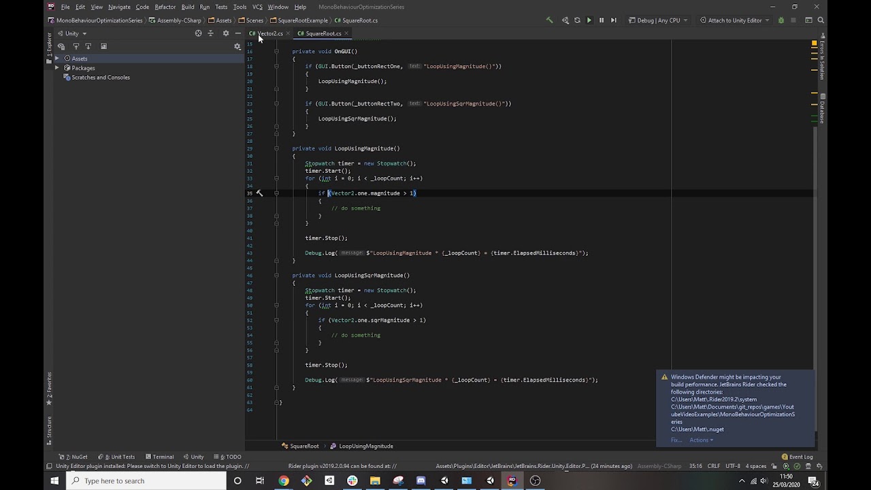871x490 pixels.
Task: Expand the Assets tree node
Action: [x=57, y=59]
